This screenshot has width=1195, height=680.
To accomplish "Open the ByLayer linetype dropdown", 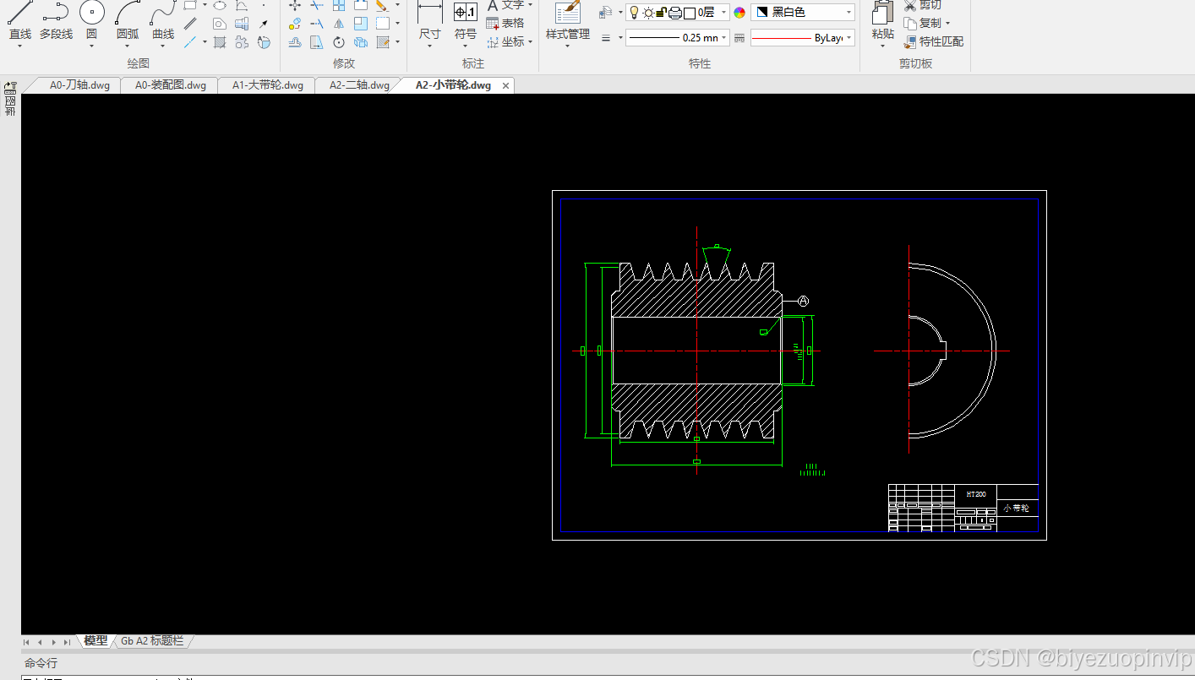I will click(802, 38).
